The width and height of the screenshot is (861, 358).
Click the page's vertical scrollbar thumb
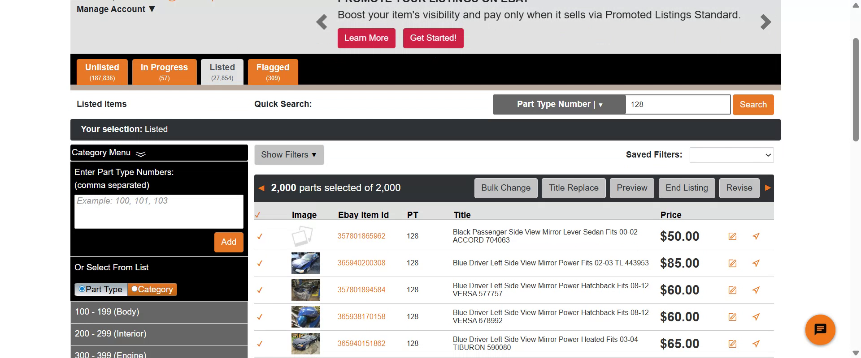pyautogui.click(x=856, y=89)
